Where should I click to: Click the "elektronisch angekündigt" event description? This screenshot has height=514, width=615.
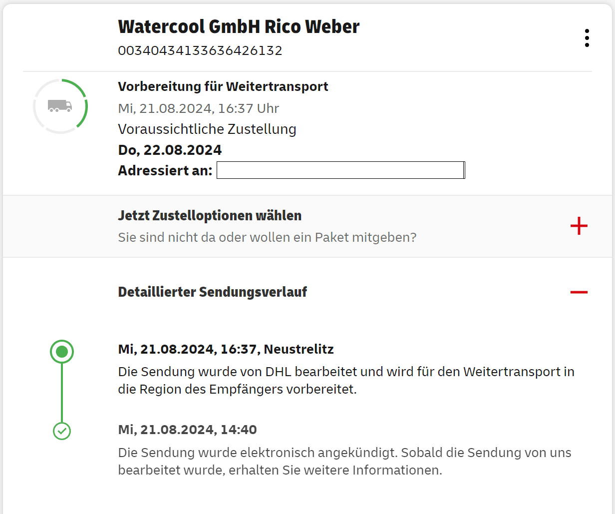(x=344, y=461)
